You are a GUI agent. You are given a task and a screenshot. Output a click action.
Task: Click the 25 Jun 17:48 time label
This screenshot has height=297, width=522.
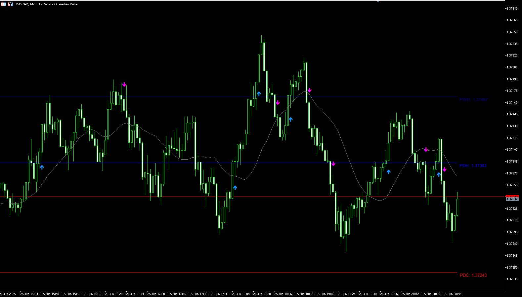coord(220,294)
